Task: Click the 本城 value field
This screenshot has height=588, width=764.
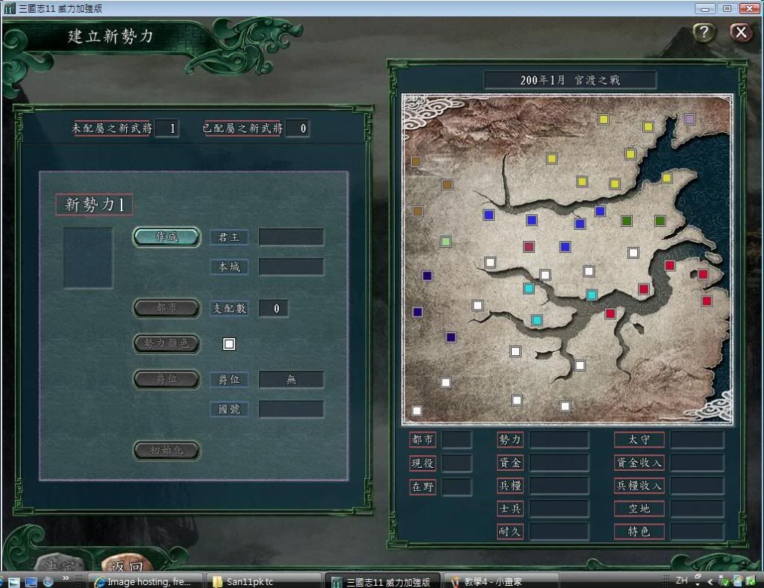Action: (x=292, y=267)
